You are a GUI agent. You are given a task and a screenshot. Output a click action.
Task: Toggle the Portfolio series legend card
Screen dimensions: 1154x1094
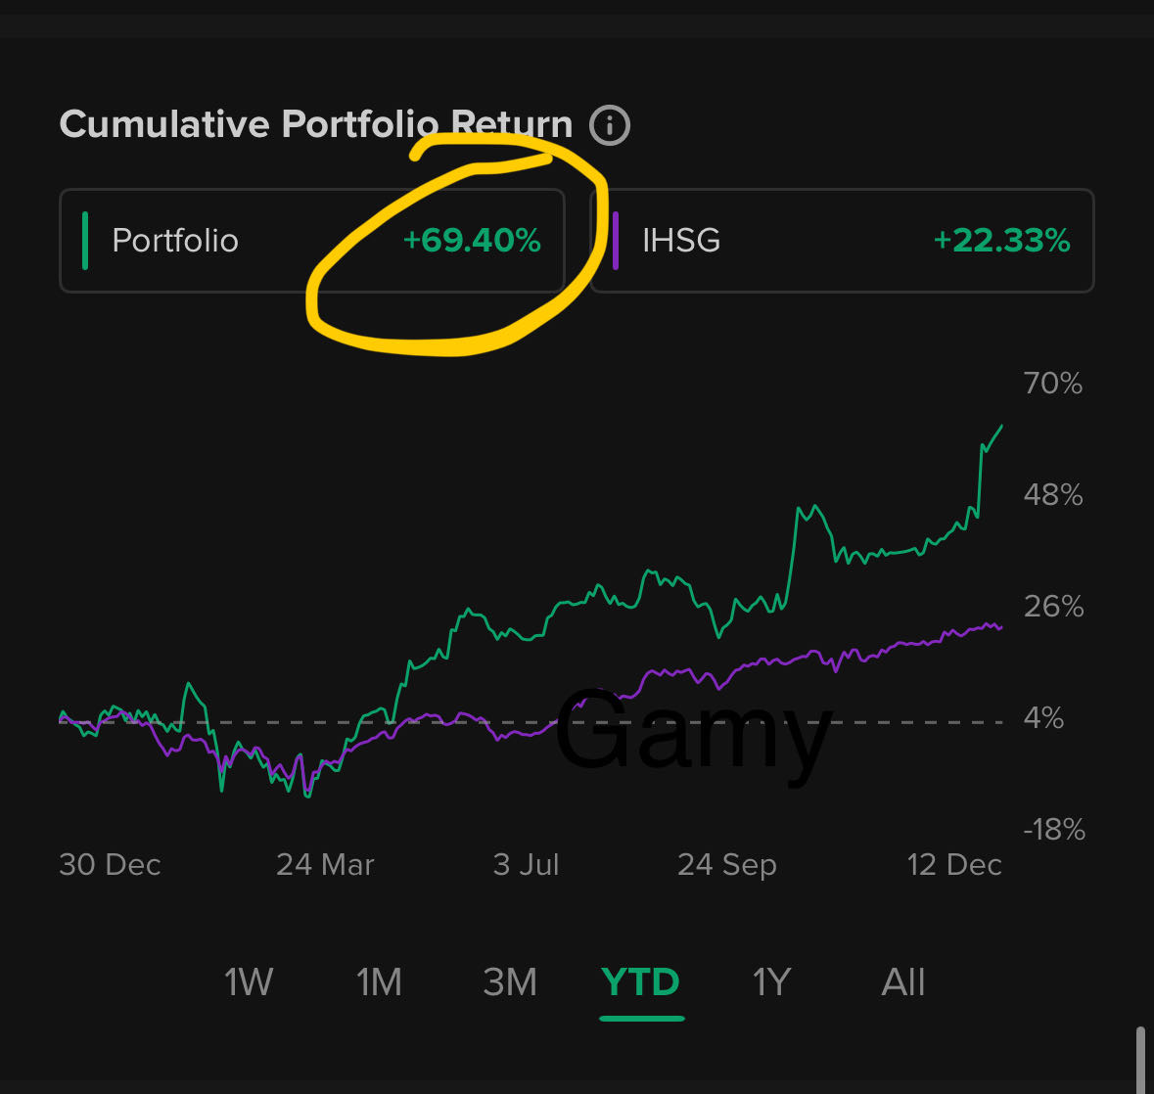(x=311, y=241)
